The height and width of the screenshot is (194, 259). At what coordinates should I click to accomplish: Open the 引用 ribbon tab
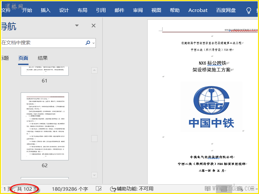[x=101, y=10]
